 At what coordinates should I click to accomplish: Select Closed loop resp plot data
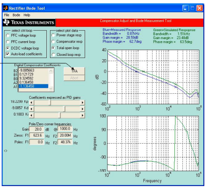[x=53, y=55]
